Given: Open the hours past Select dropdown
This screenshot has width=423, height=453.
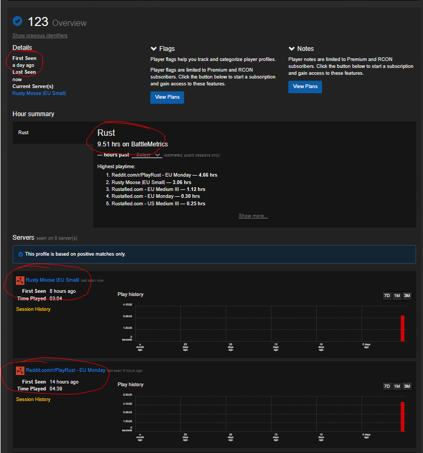Looking at the screenshot, I should tap(147, 155).
